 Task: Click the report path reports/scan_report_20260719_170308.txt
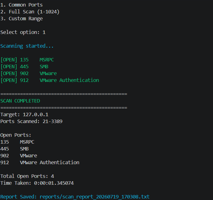pyautogui.click(x=94, y=197)
